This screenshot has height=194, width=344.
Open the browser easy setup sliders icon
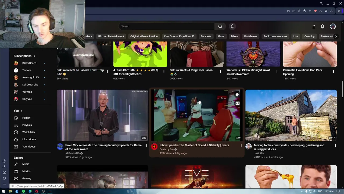(326, 11)
